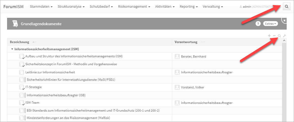Open the Risikomanagement menu
294x122 pixels.
(134, 7)
